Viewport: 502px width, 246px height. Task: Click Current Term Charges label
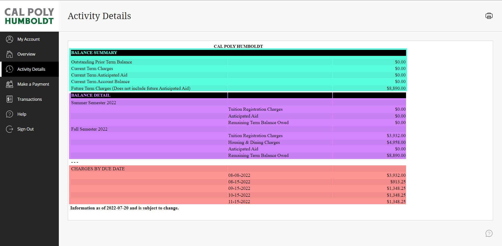92,68
